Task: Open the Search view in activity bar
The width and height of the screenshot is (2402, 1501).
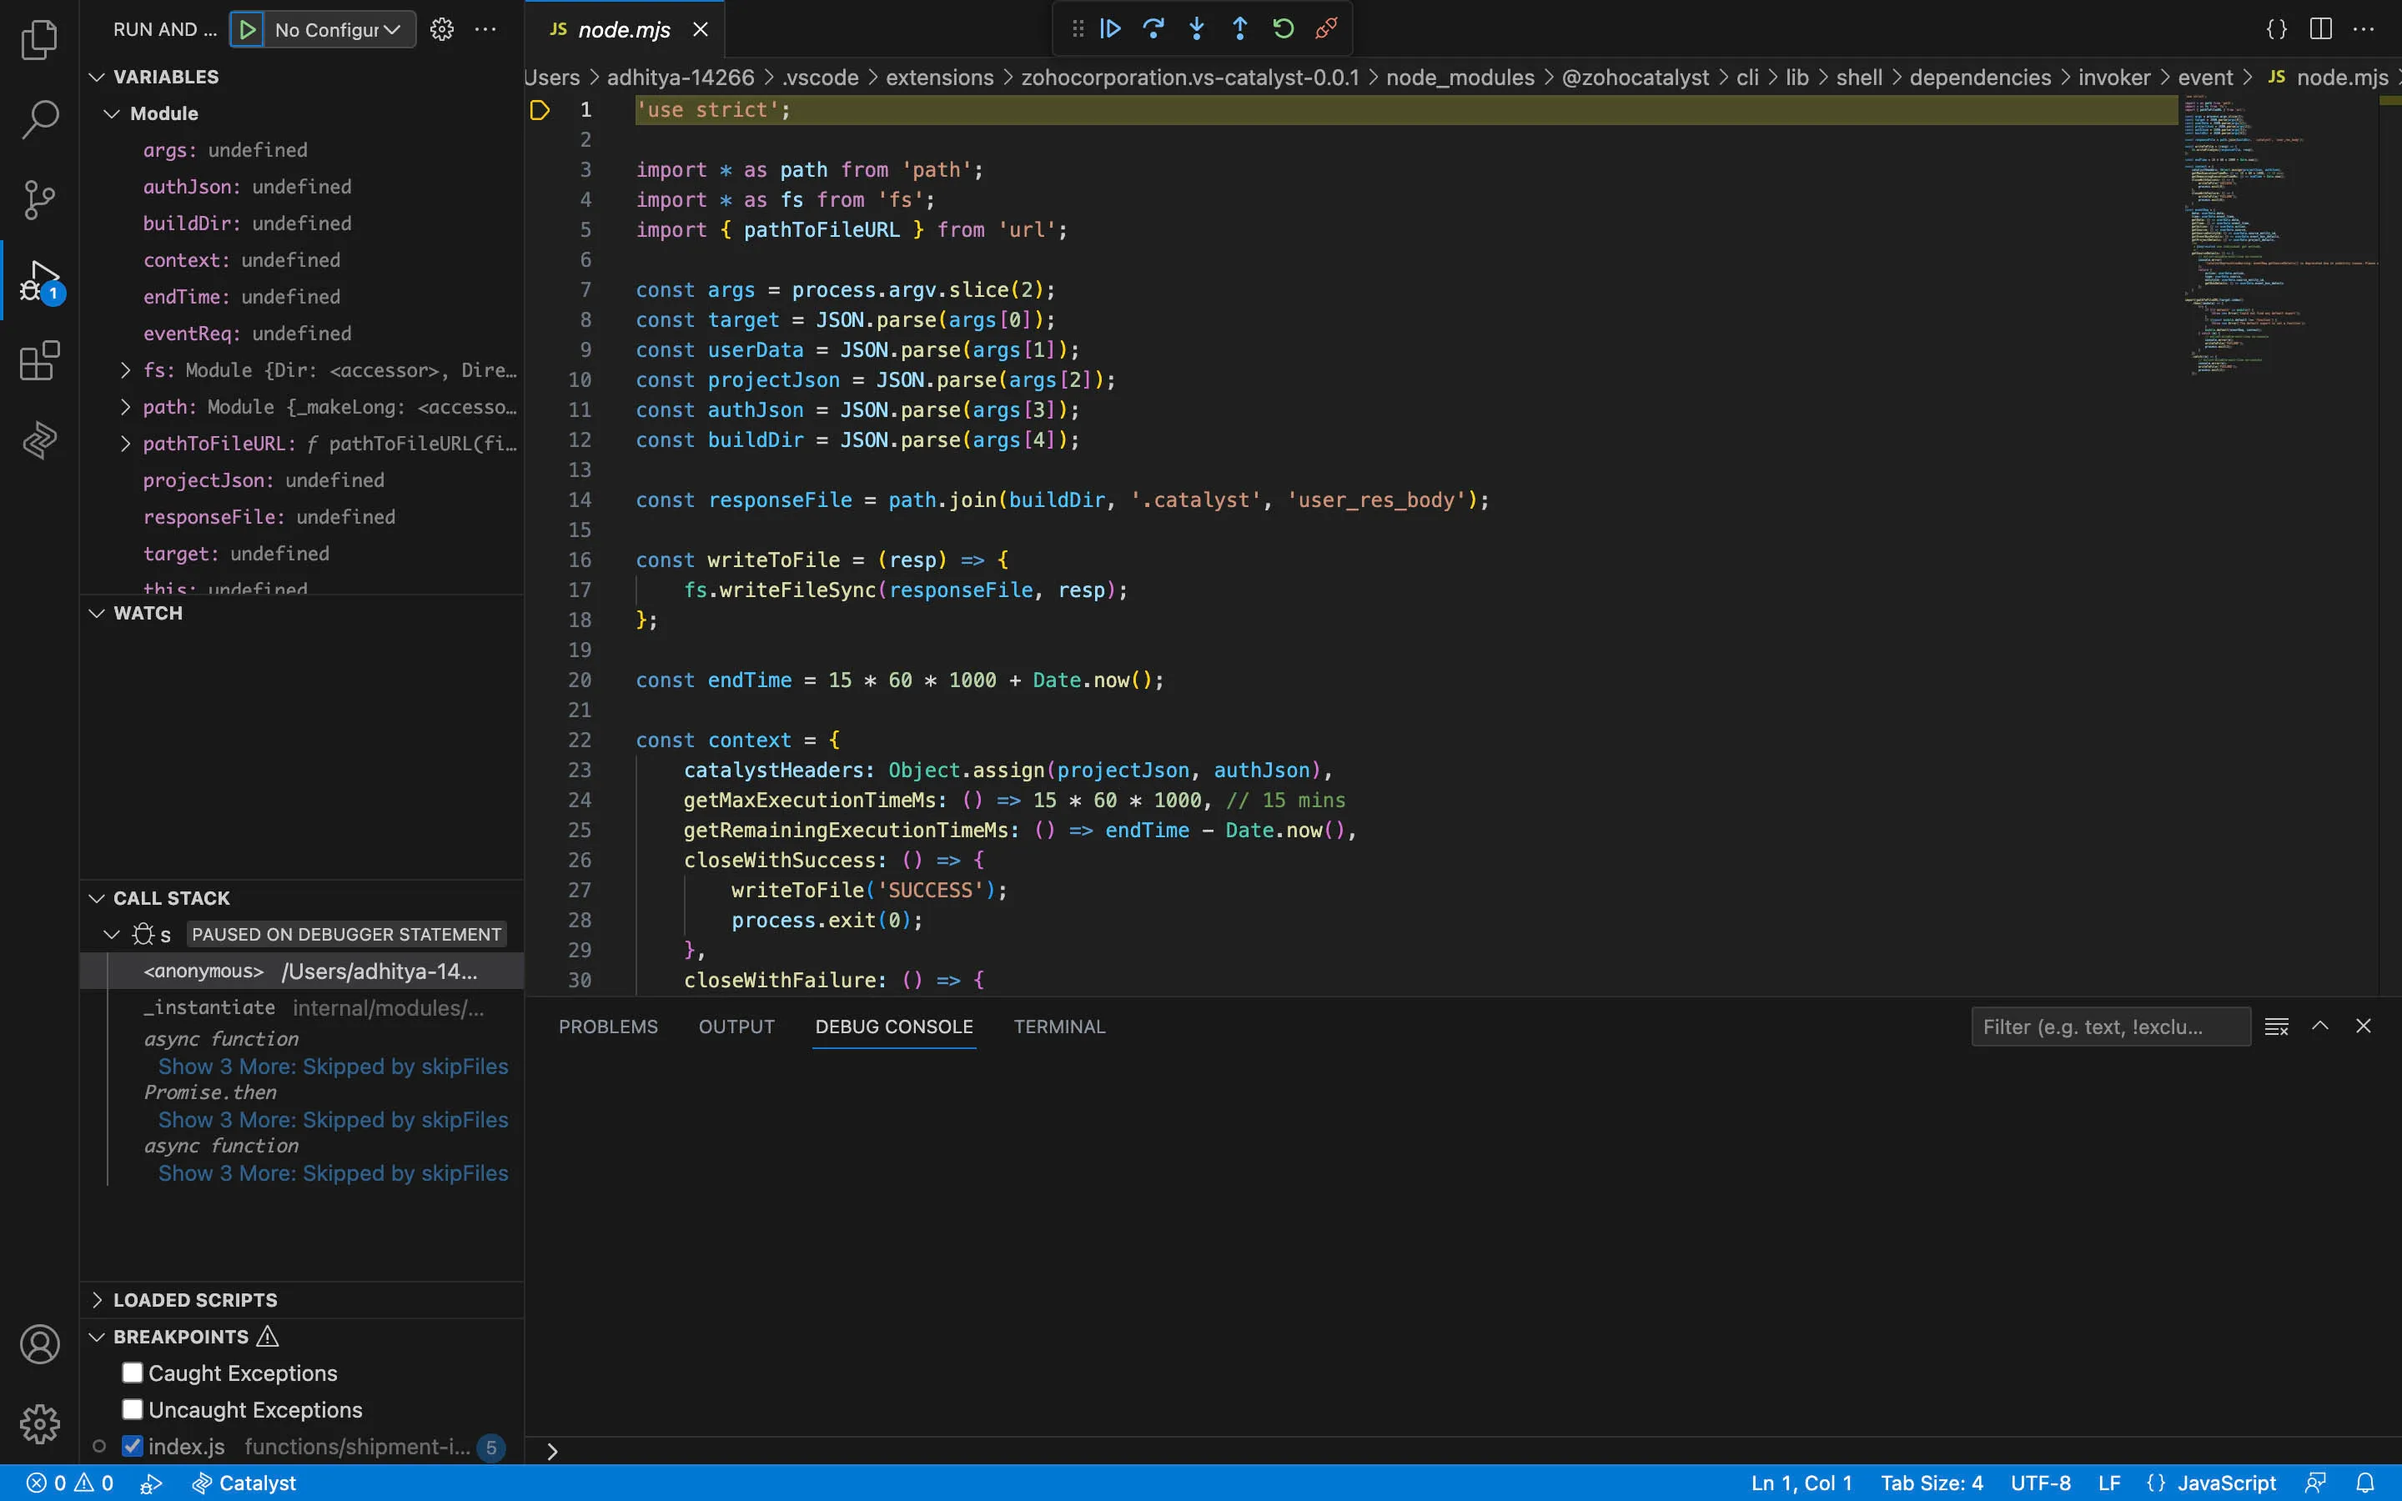Action: [x=40, y=119]
